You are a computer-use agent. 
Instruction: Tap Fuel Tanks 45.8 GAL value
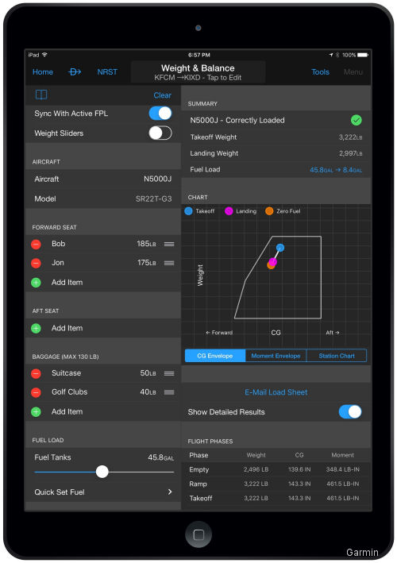point(161,457)
